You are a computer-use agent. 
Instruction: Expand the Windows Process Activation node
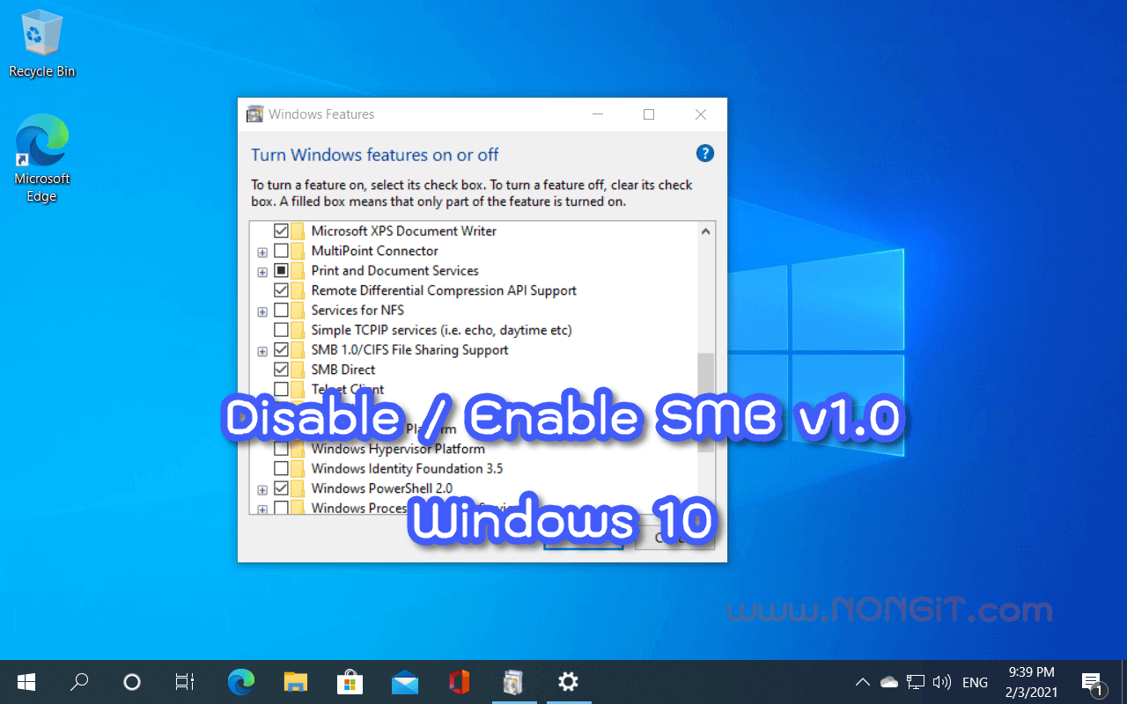(262, 509)
